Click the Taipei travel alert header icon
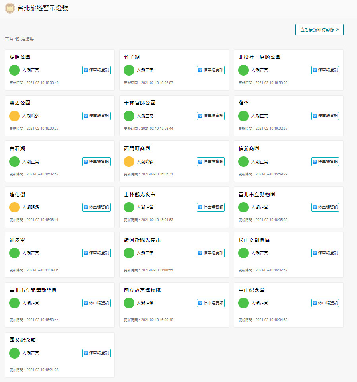This screenshot has width=357, height=382. [10, 8]
